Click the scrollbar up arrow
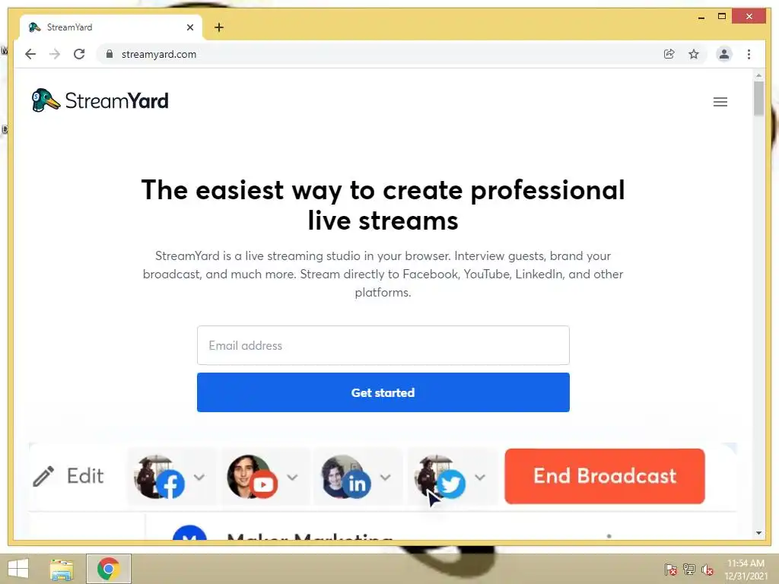The width and height of the screenshot is (779, 584). pyautogui.click(x=758, y=75)
